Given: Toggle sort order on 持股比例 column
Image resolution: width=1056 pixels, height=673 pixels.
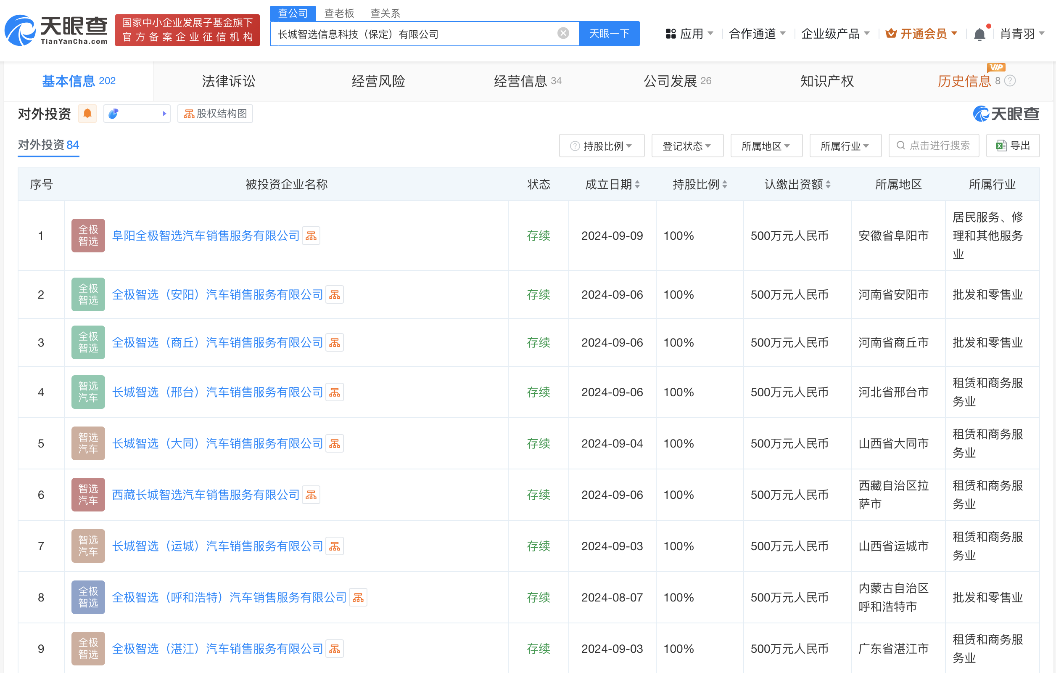Looking at the screenshot, I should pyautogui.click(x=726, y=184).
